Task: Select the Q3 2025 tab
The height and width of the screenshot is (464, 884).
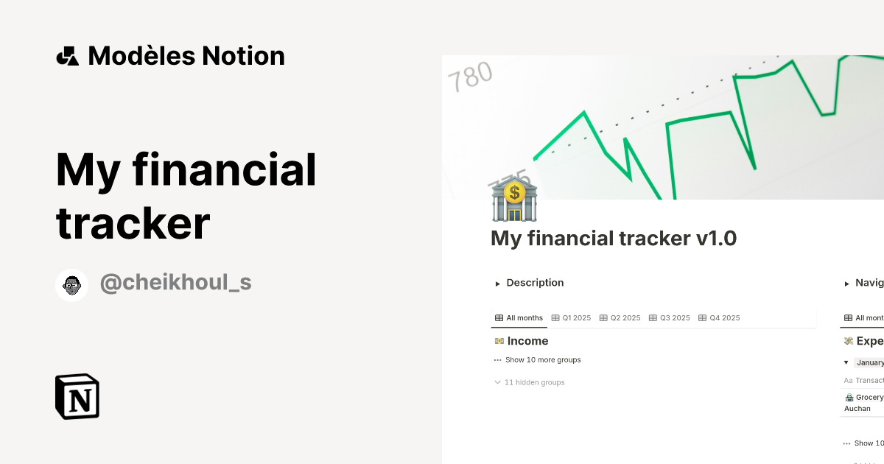Action: [x=671, y=317]
